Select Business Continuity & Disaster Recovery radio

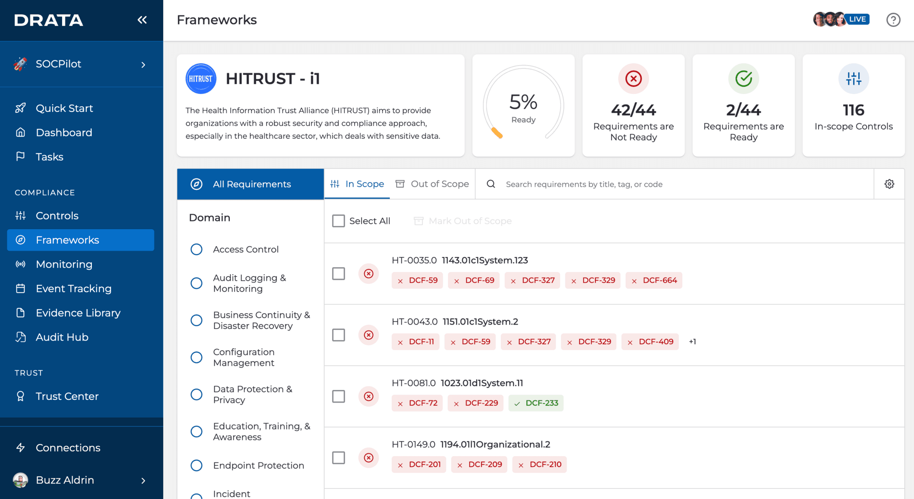tap(197, 320)
